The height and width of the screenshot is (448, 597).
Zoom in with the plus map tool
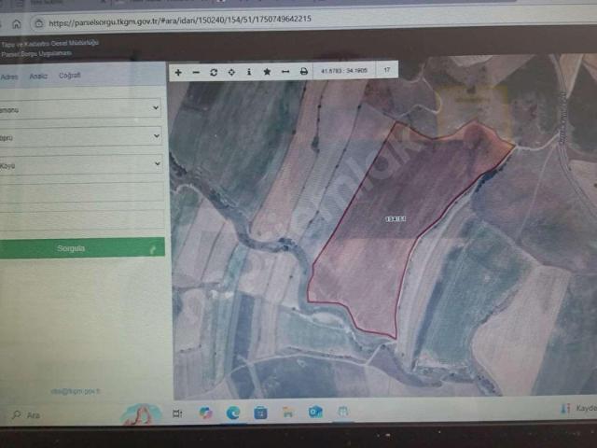[178, 72]
